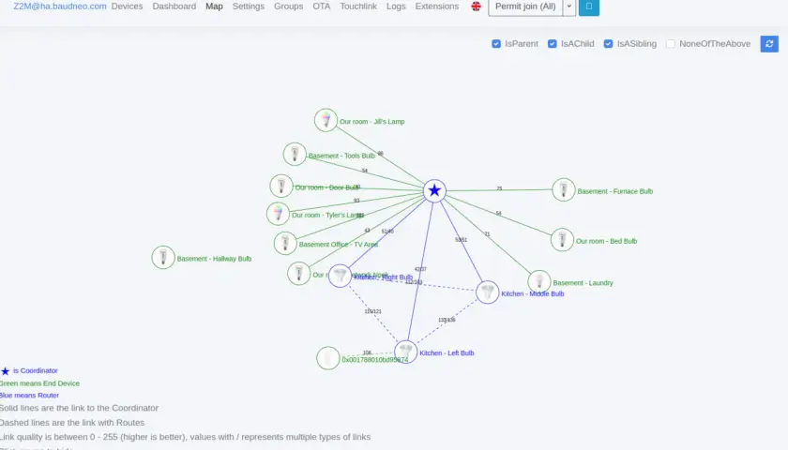The height and width of the screenshot is (450, 788).
Task: Click Tyler's Lamp colored bulb node
Action: (278, 214)
